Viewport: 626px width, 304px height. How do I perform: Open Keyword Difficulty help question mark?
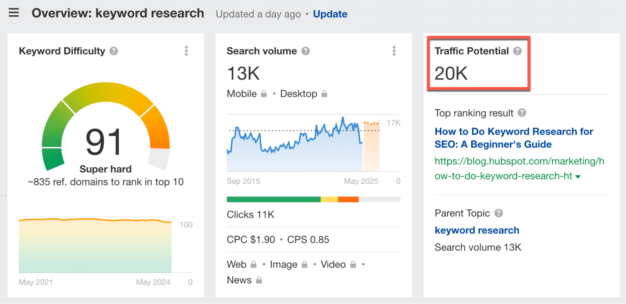click(114, 51)
